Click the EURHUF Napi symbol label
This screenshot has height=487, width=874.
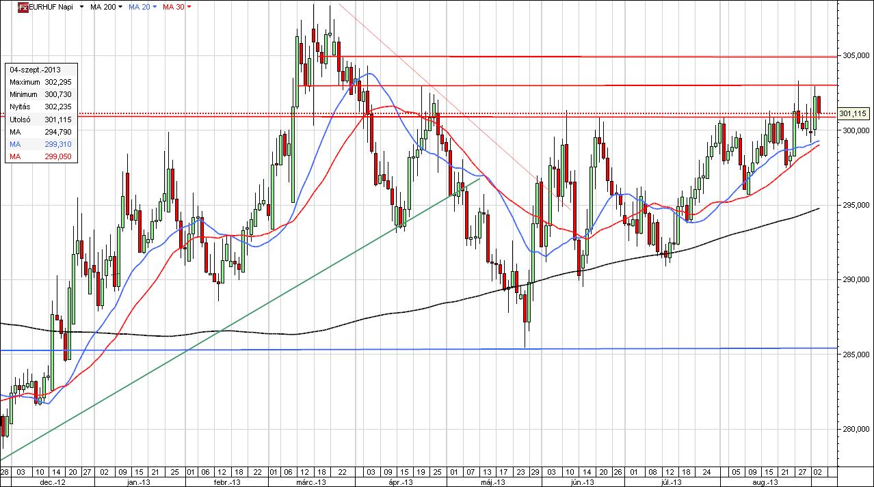(52, 7)
